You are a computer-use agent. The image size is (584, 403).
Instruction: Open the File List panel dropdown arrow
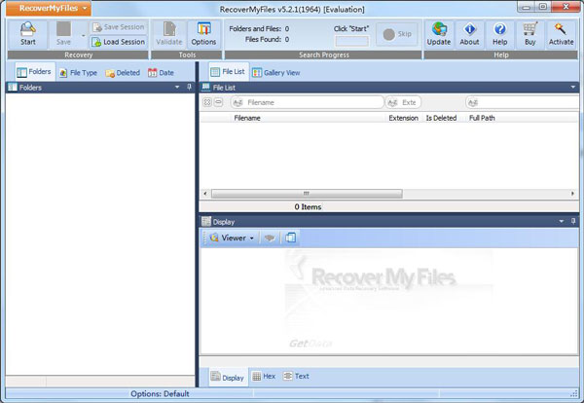point(573,88)
